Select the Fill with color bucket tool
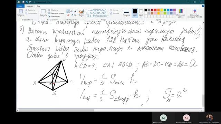The image size is (221, 124). [72, 11]
